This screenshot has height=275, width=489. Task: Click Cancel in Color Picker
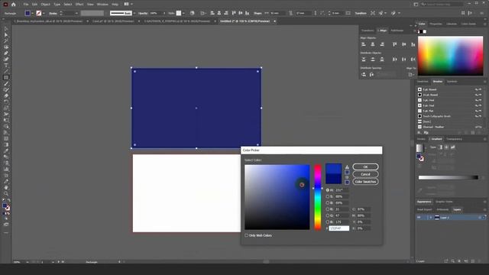coord(365,174)
